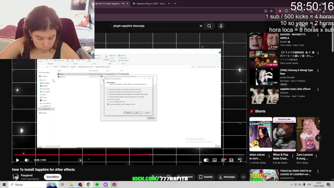Viewport: 334px width, 188px height.
Task: Open Task View on taskbar
Action: [63, 185]
